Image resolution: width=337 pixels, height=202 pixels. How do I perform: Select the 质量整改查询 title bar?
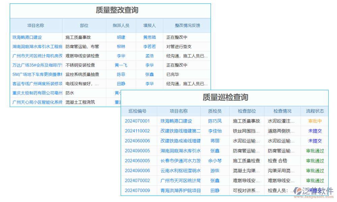click(x=110, y=10)
